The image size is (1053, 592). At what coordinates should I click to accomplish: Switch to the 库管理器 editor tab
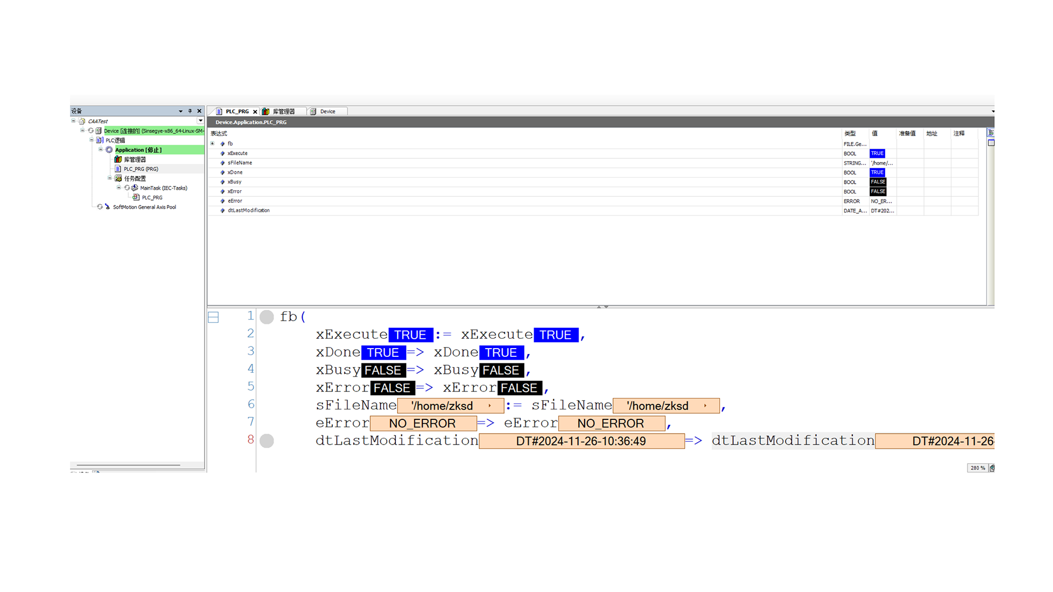[x=283, y=111]
